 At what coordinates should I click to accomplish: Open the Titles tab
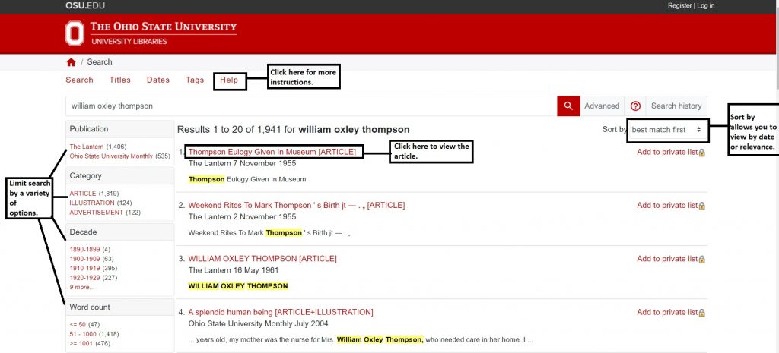(120, 80)
